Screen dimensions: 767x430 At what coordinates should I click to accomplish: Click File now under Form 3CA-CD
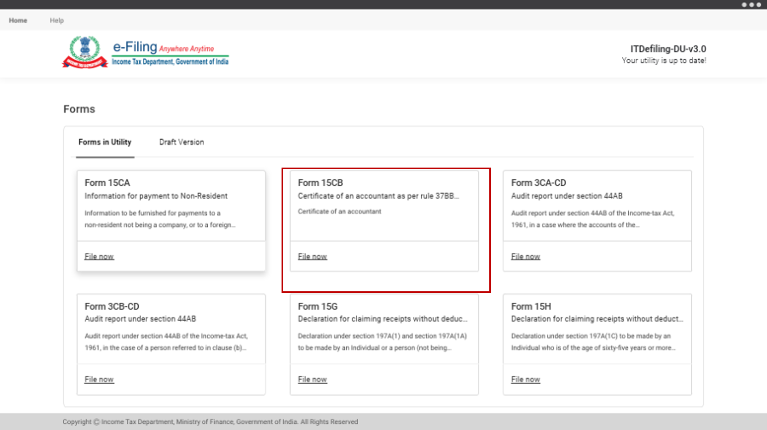coord(525,257)
